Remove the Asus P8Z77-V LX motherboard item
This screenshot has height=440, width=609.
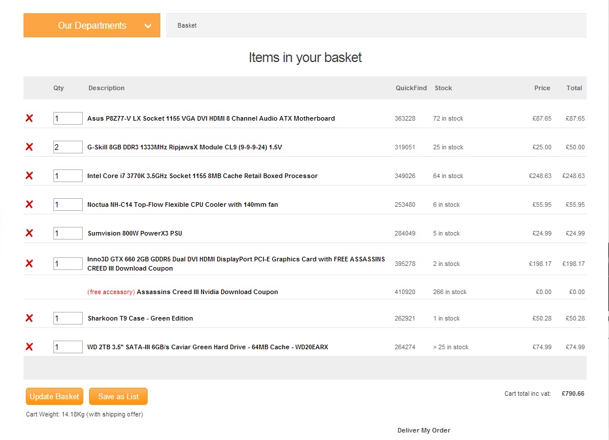tap(29, 118)
